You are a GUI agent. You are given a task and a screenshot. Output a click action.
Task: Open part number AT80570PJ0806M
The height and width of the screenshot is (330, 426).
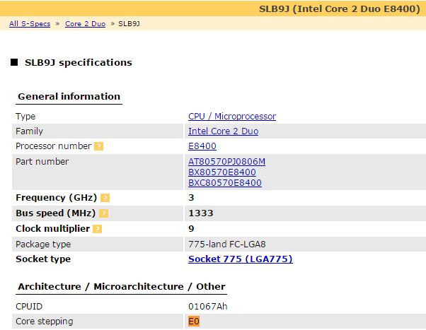(x=226, y=162)
